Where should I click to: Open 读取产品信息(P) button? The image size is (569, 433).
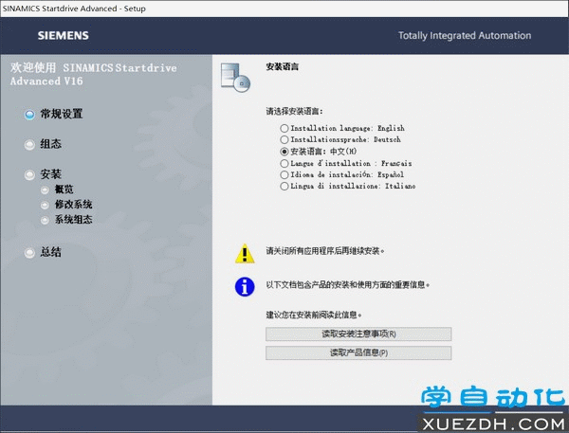[x=358, y=352]
